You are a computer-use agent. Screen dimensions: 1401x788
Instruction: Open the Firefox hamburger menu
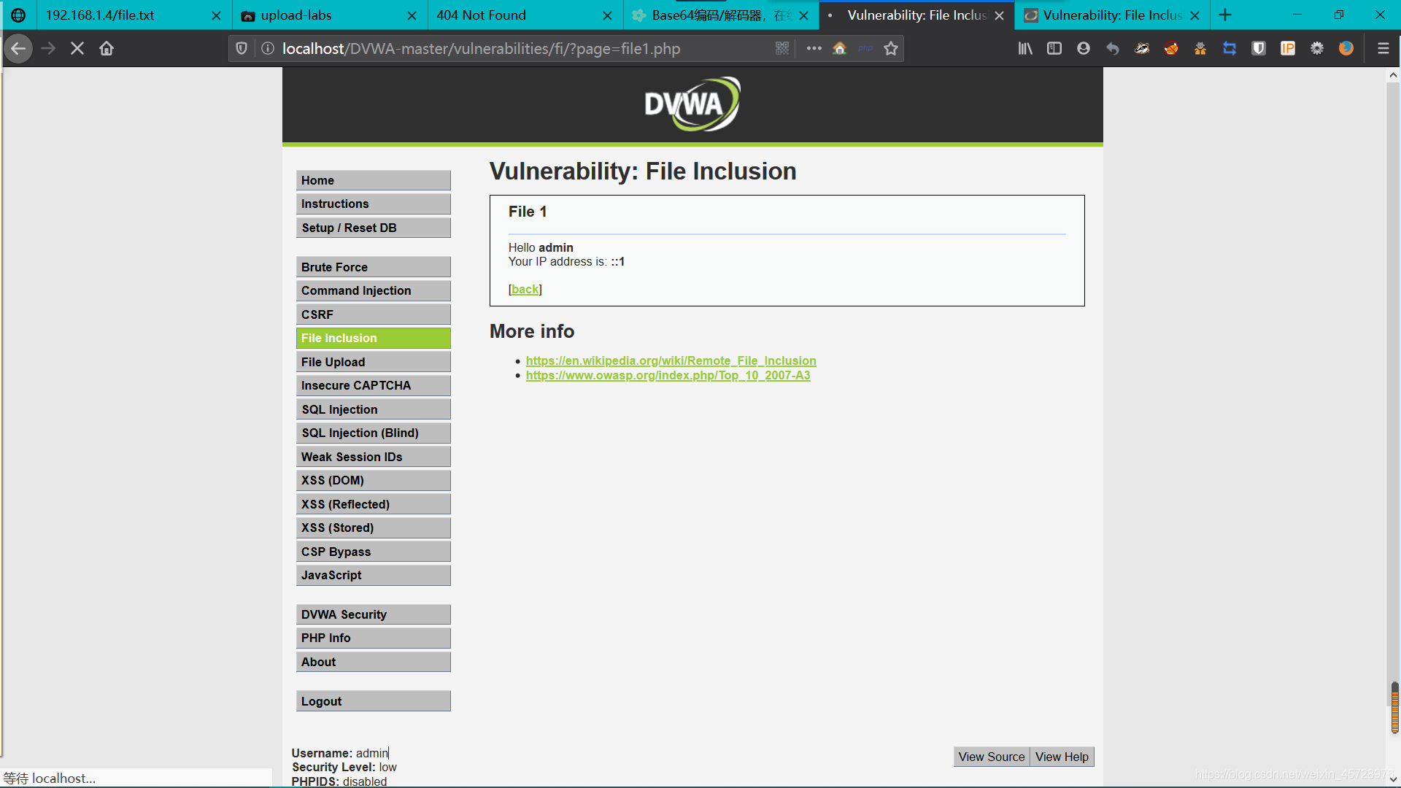1383,48
